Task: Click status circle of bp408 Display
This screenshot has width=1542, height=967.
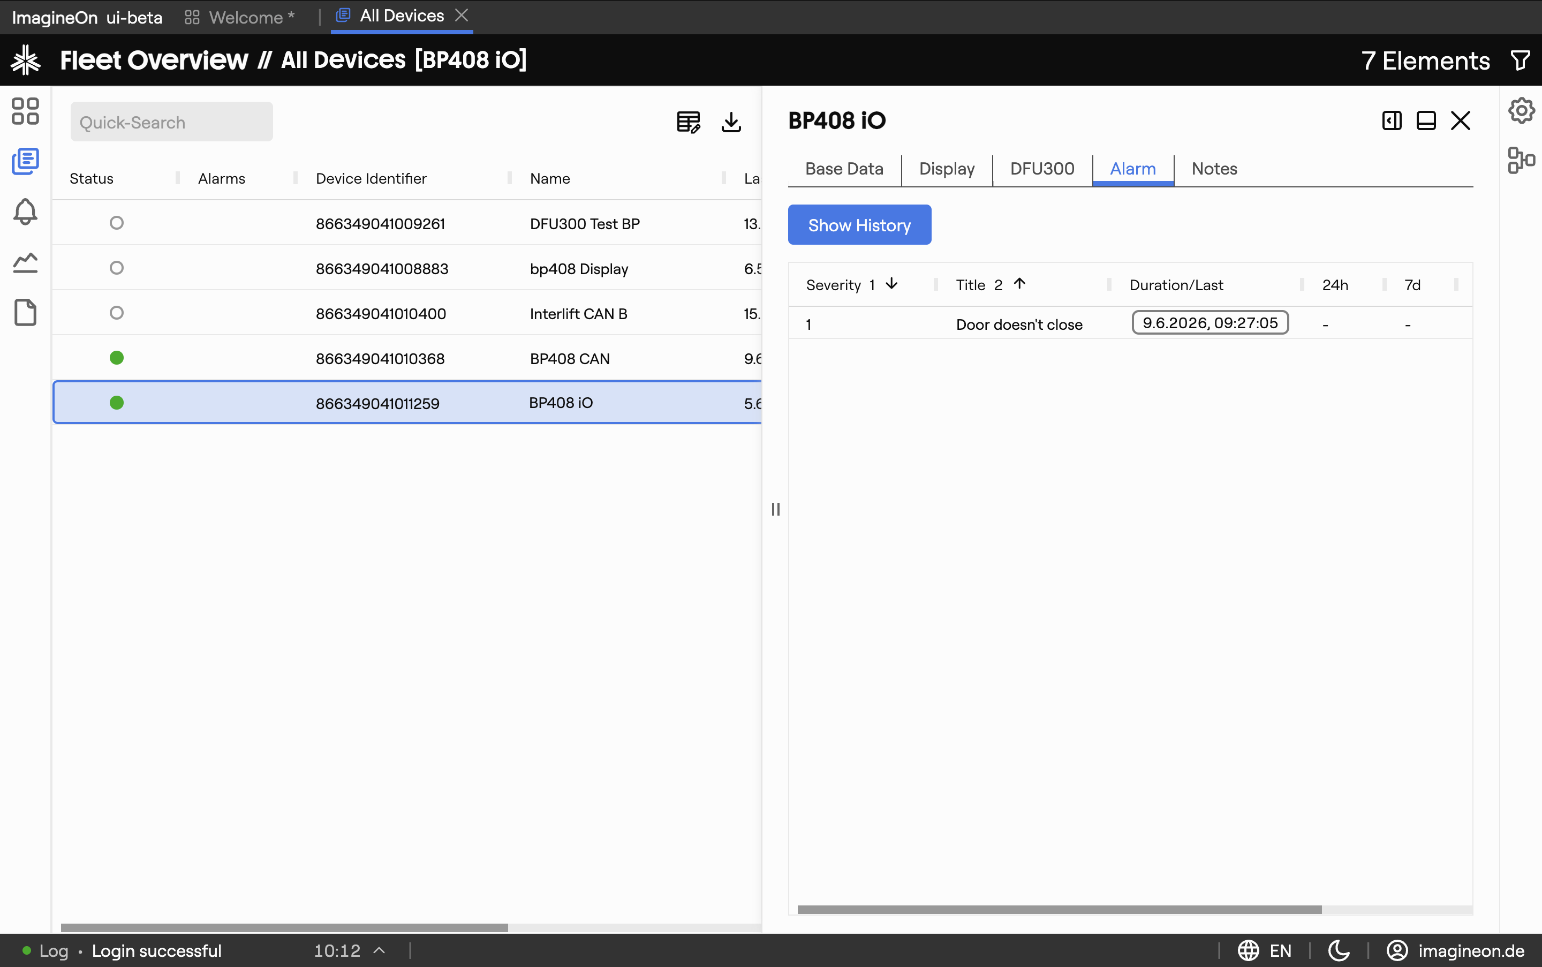Action: click(x=116, y=268)
